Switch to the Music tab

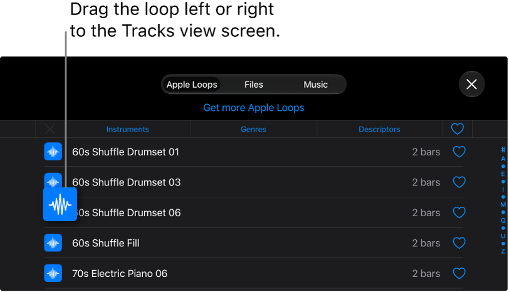pos(315,85)
